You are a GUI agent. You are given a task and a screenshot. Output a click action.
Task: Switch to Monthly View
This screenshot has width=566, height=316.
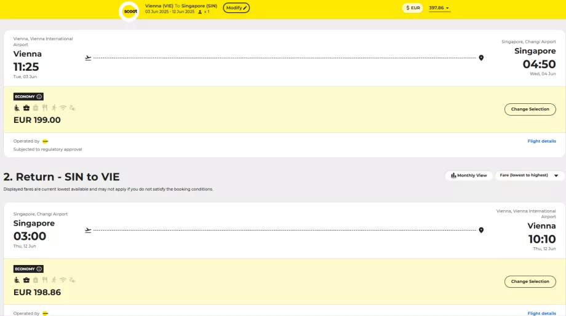[469, 175]
